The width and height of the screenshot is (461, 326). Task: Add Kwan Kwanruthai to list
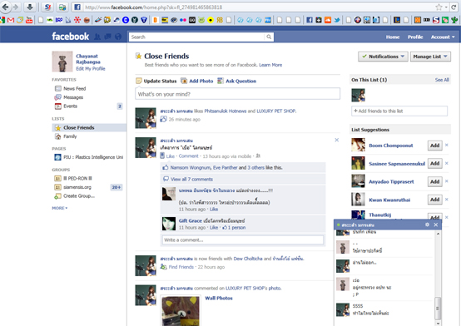coord(435,200)
